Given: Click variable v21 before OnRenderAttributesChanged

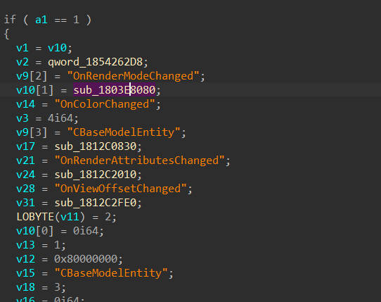Looking at the screenshot, I should (x=25, y=161).
